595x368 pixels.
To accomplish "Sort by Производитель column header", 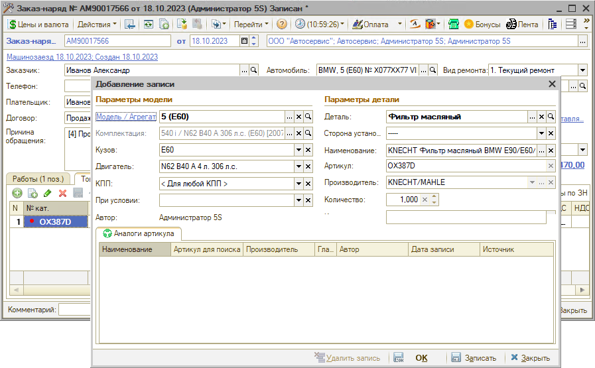I will point(279,249).
